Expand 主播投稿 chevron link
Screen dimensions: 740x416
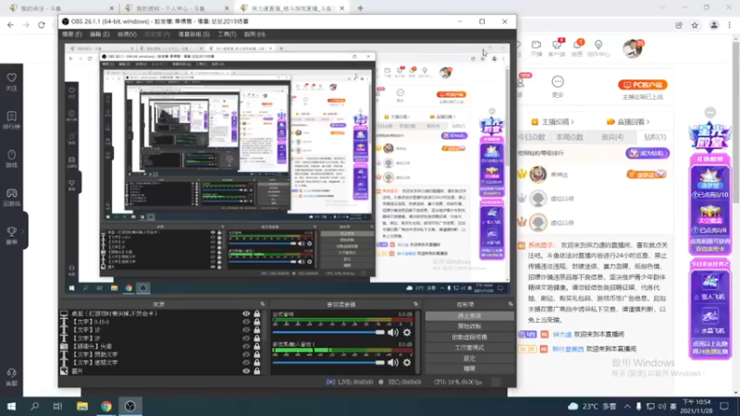tap(573, 122)
